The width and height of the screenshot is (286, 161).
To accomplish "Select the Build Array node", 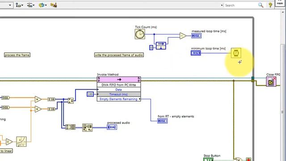I will click(70, 127).
